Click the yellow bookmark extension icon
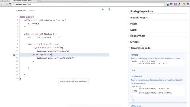The image size is (190, 107). coord(184,4)
